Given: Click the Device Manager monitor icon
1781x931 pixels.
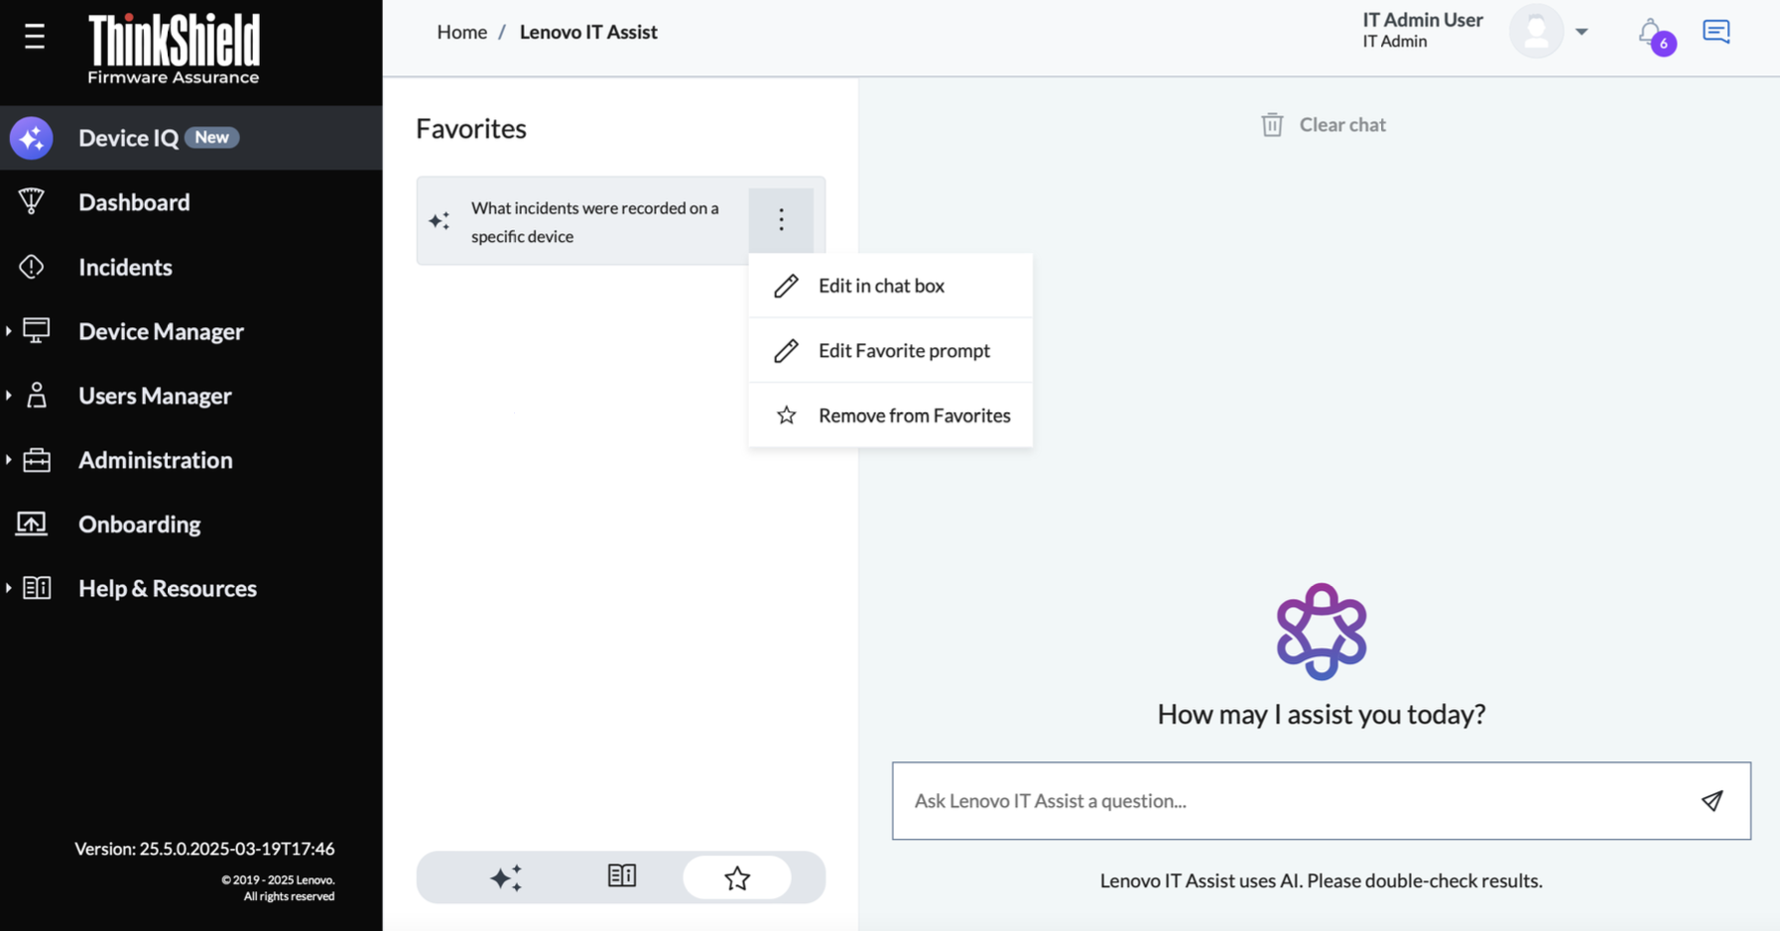Looking at the screenshot, I should point(36,330).
